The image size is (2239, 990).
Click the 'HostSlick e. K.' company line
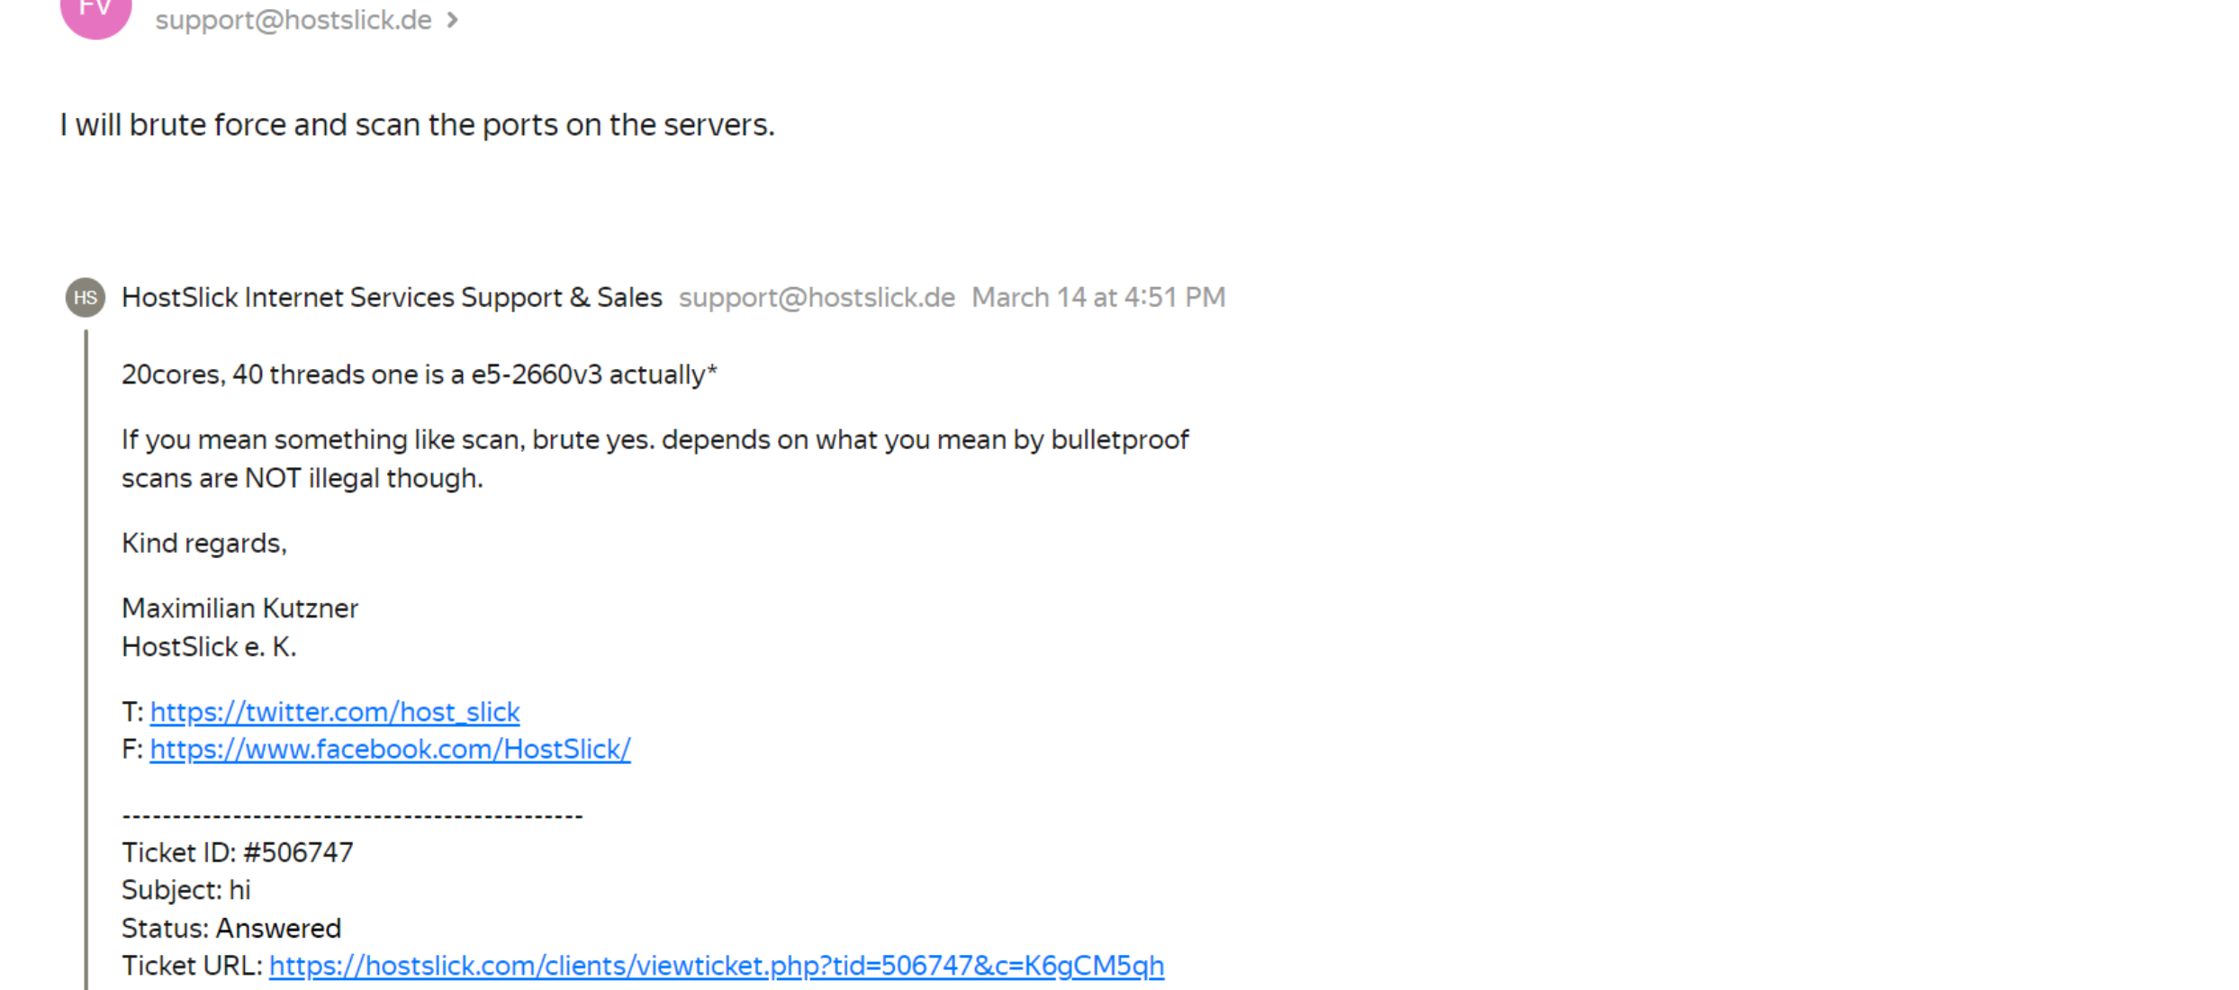point(209,647)
